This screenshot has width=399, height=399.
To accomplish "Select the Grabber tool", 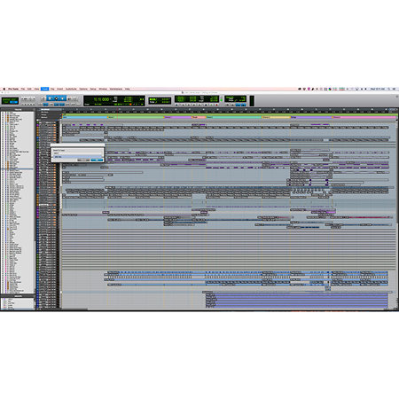I will tap(62, 98).
